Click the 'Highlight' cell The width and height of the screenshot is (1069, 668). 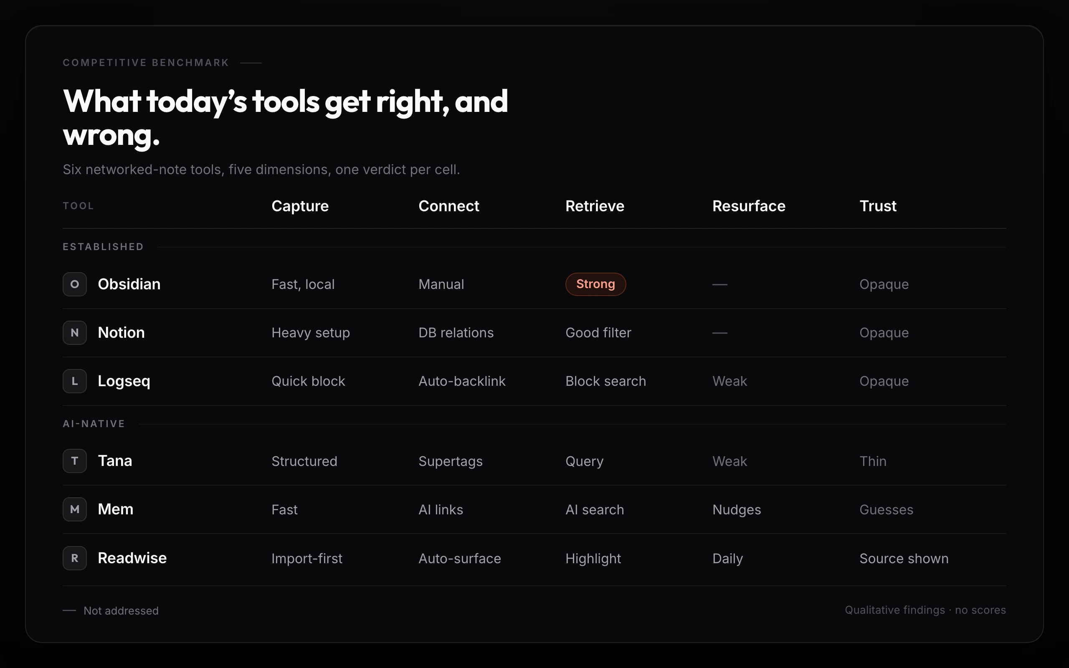(593, 559)
